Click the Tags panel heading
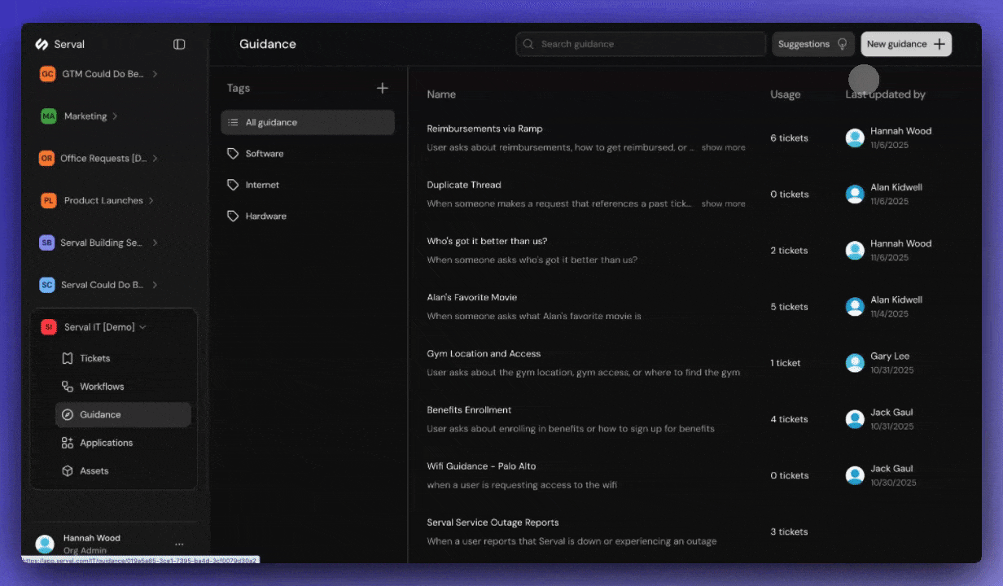Viewport: 1003px width, 586px height. pyautogui.click(x=239, y=88)
